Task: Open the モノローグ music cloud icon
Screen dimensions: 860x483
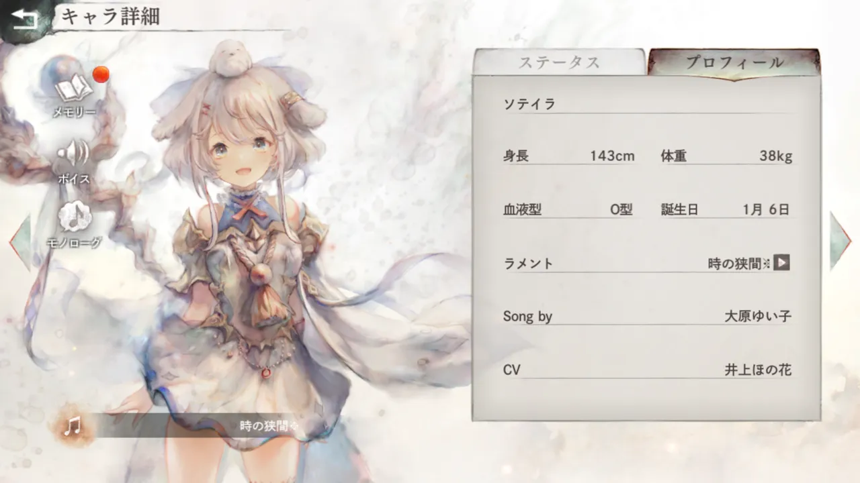Action: (x=74, y=217)
